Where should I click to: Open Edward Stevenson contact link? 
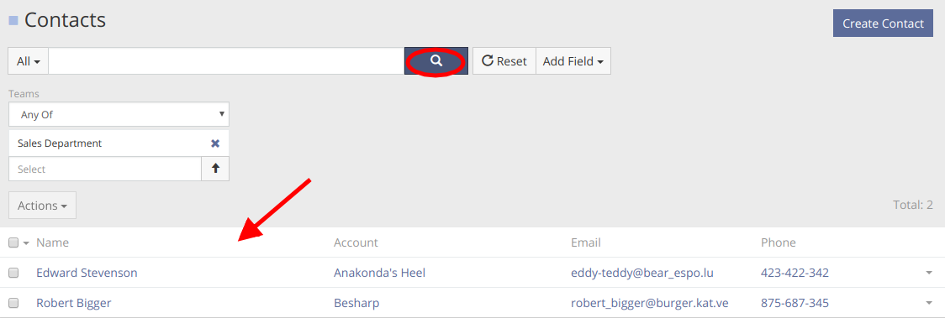[x=87, y=273]
